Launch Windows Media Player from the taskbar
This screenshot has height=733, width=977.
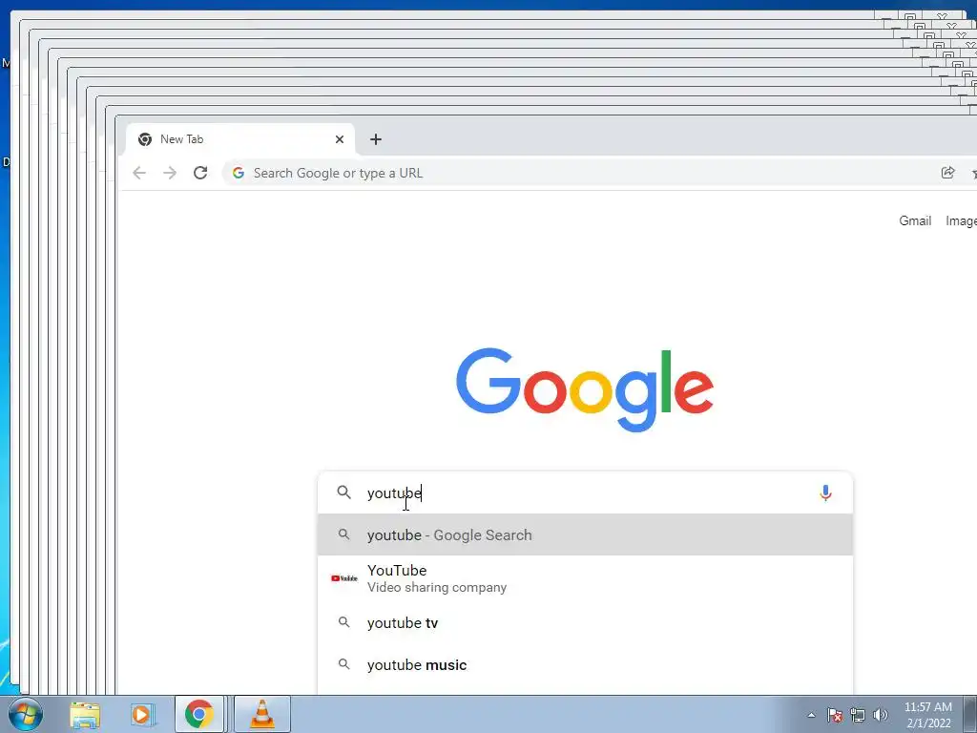(x=142, y=714)
